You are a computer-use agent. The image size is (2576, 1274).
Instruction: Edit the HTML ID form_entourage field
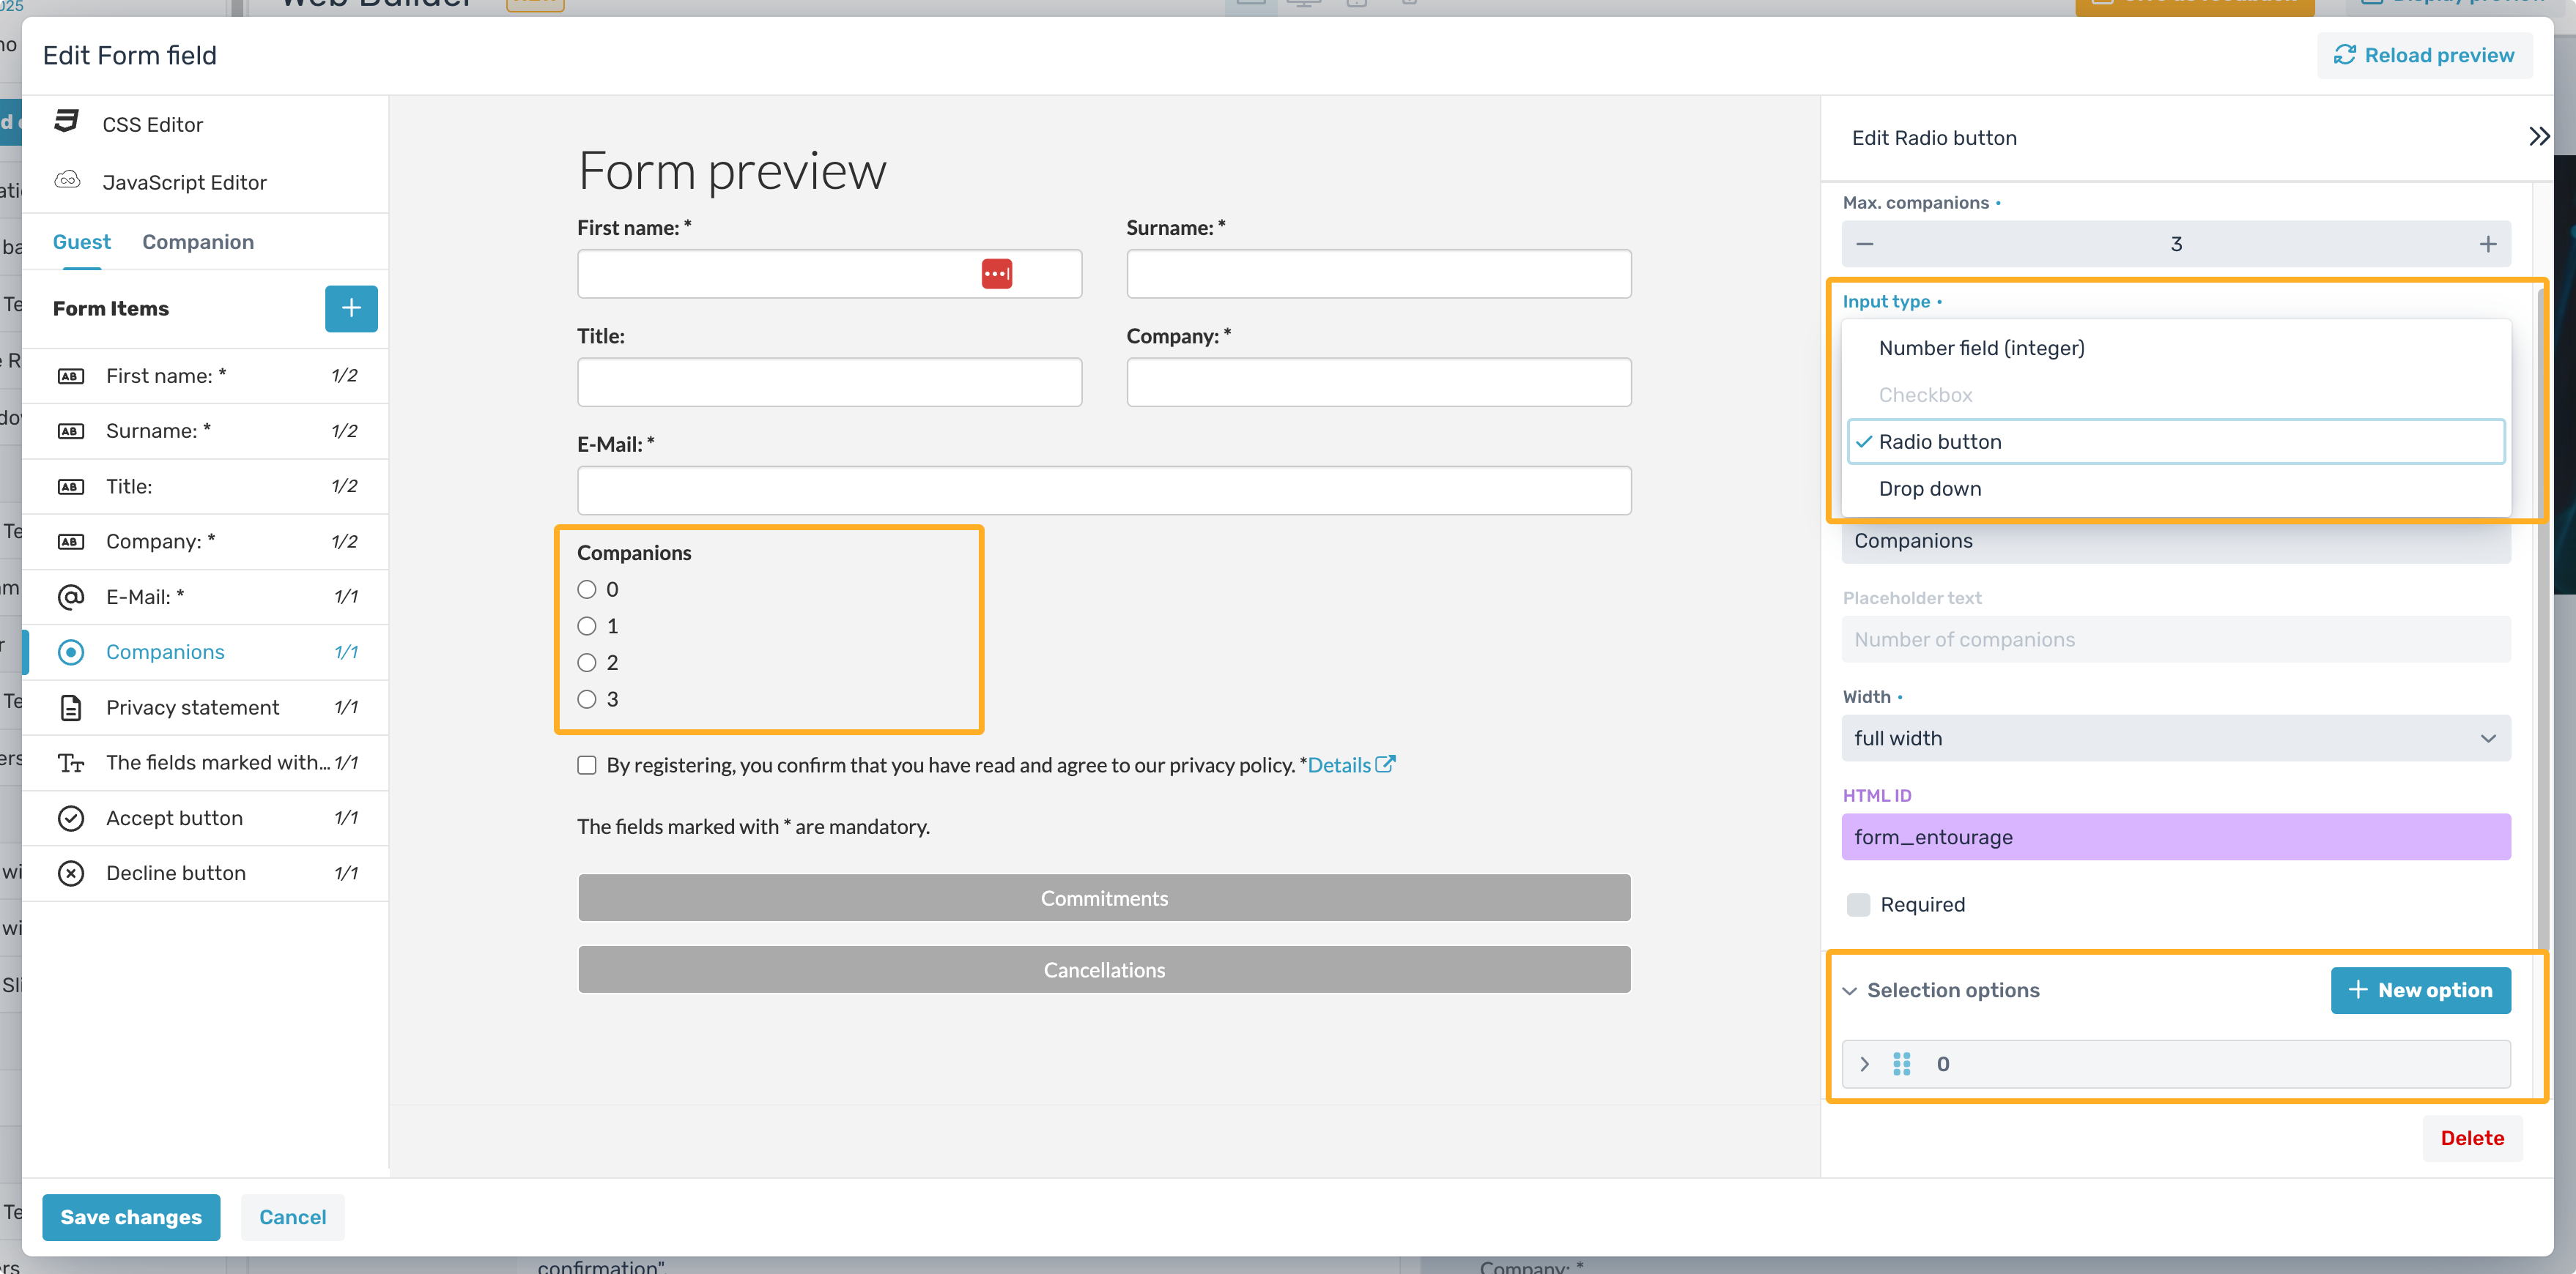[x=2176, y=836]
